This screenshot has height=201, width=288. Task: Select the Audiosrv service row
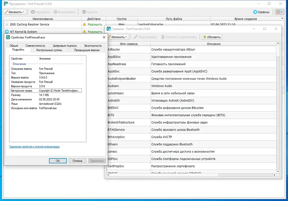(x=192, y=86)
